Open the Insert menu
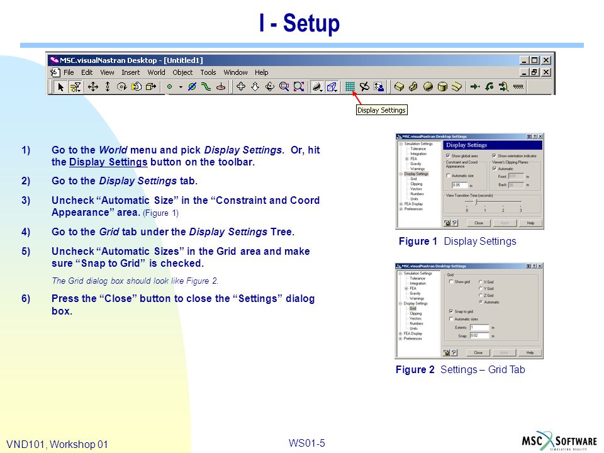 (131, 72)
